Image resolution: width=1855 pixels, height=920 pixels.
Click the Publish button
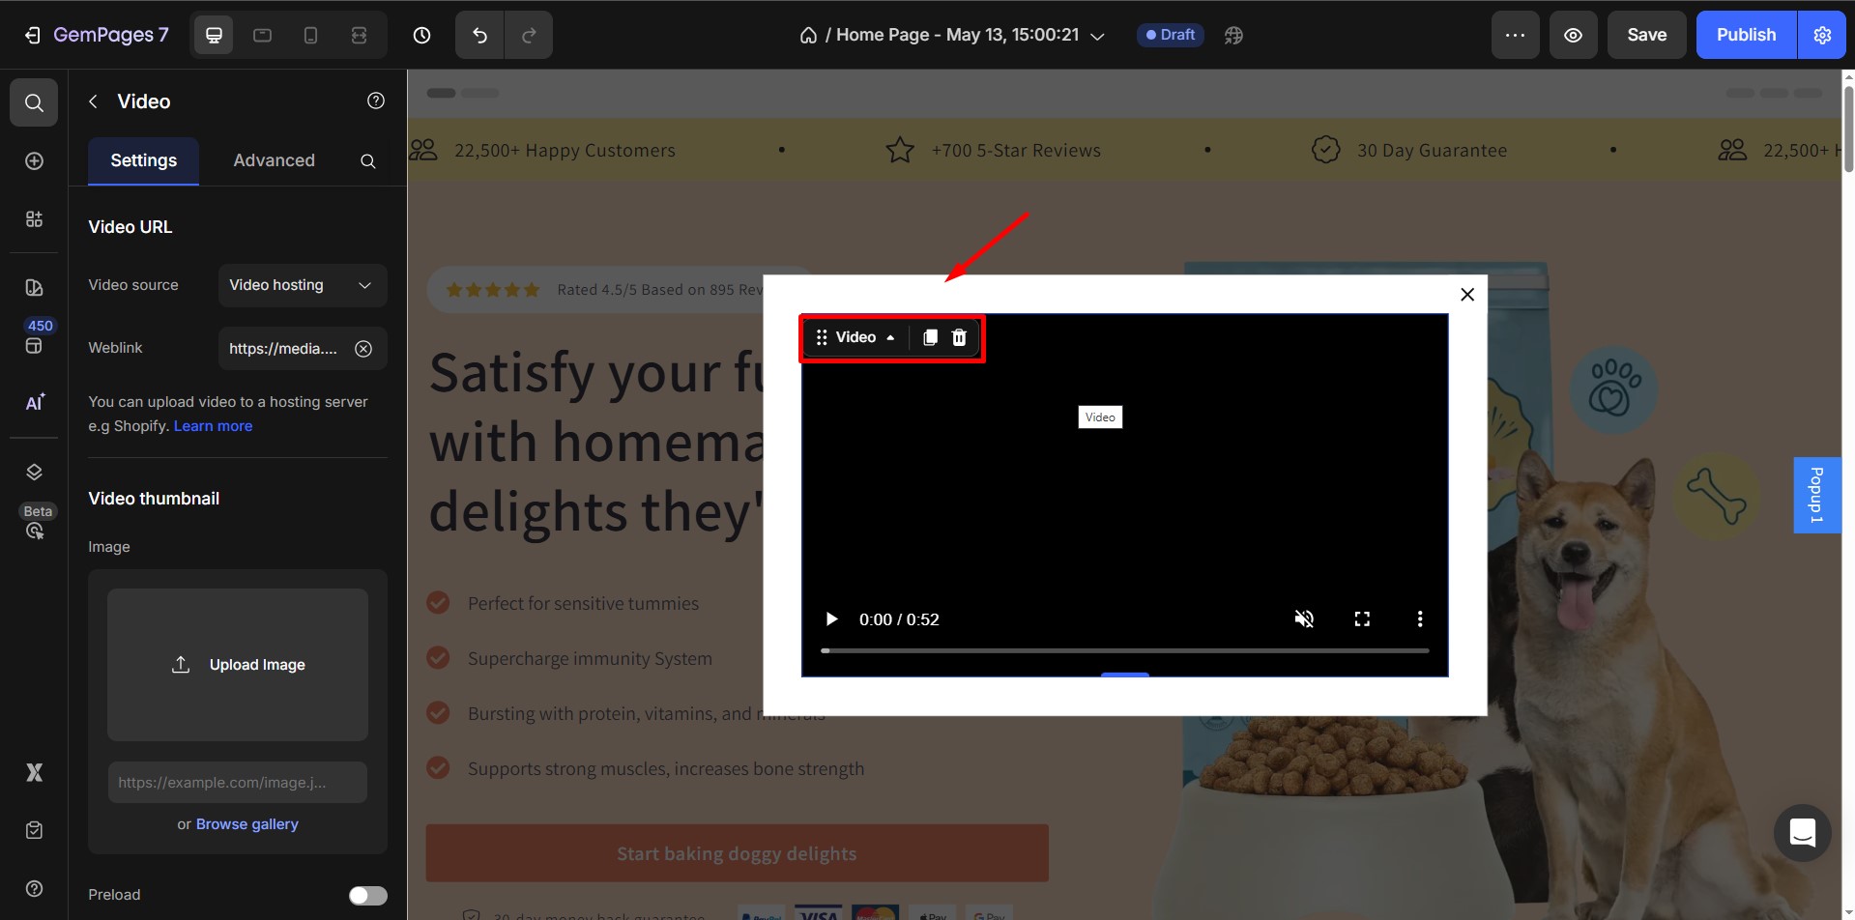(1745, 35)
